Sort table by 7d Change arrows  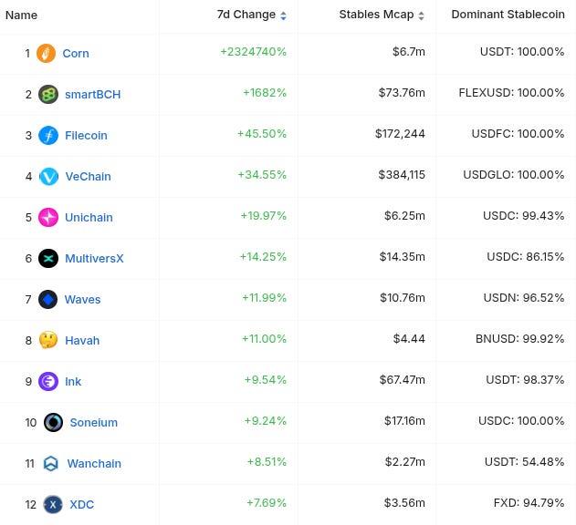(283, 15)
